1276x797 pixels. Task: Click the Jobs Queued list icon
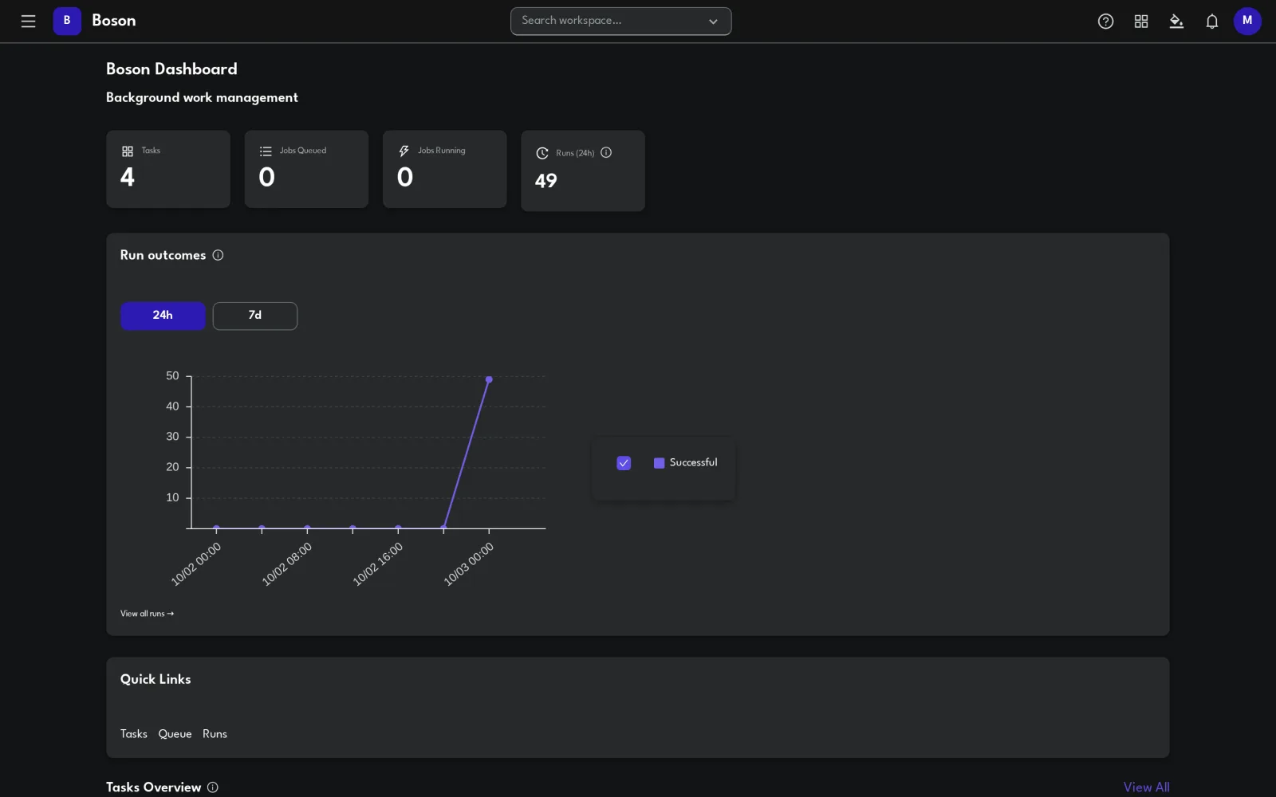click(266, 151)
